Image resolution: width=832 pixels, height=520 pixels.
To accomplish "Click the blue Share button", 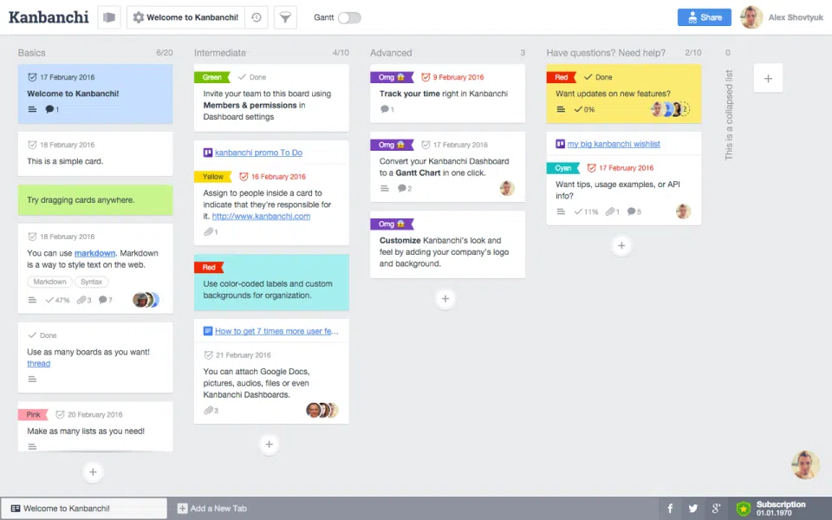I will [704, 17].
